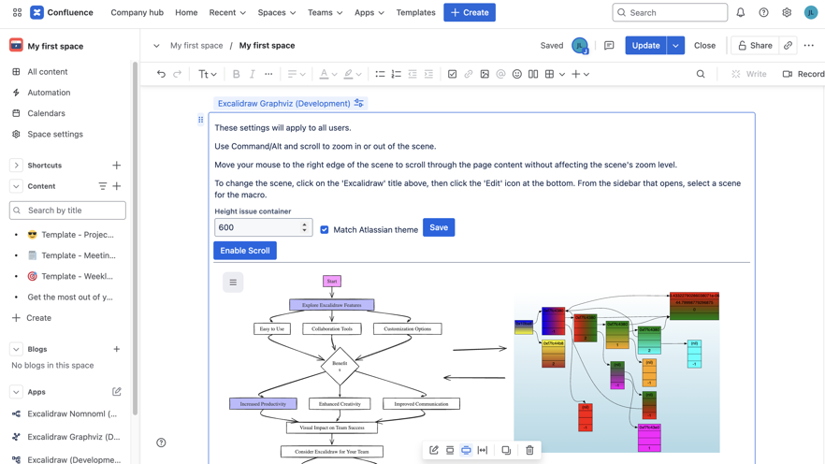825x464 pixels.
Task: Insert a table
Action: [549, 74]
